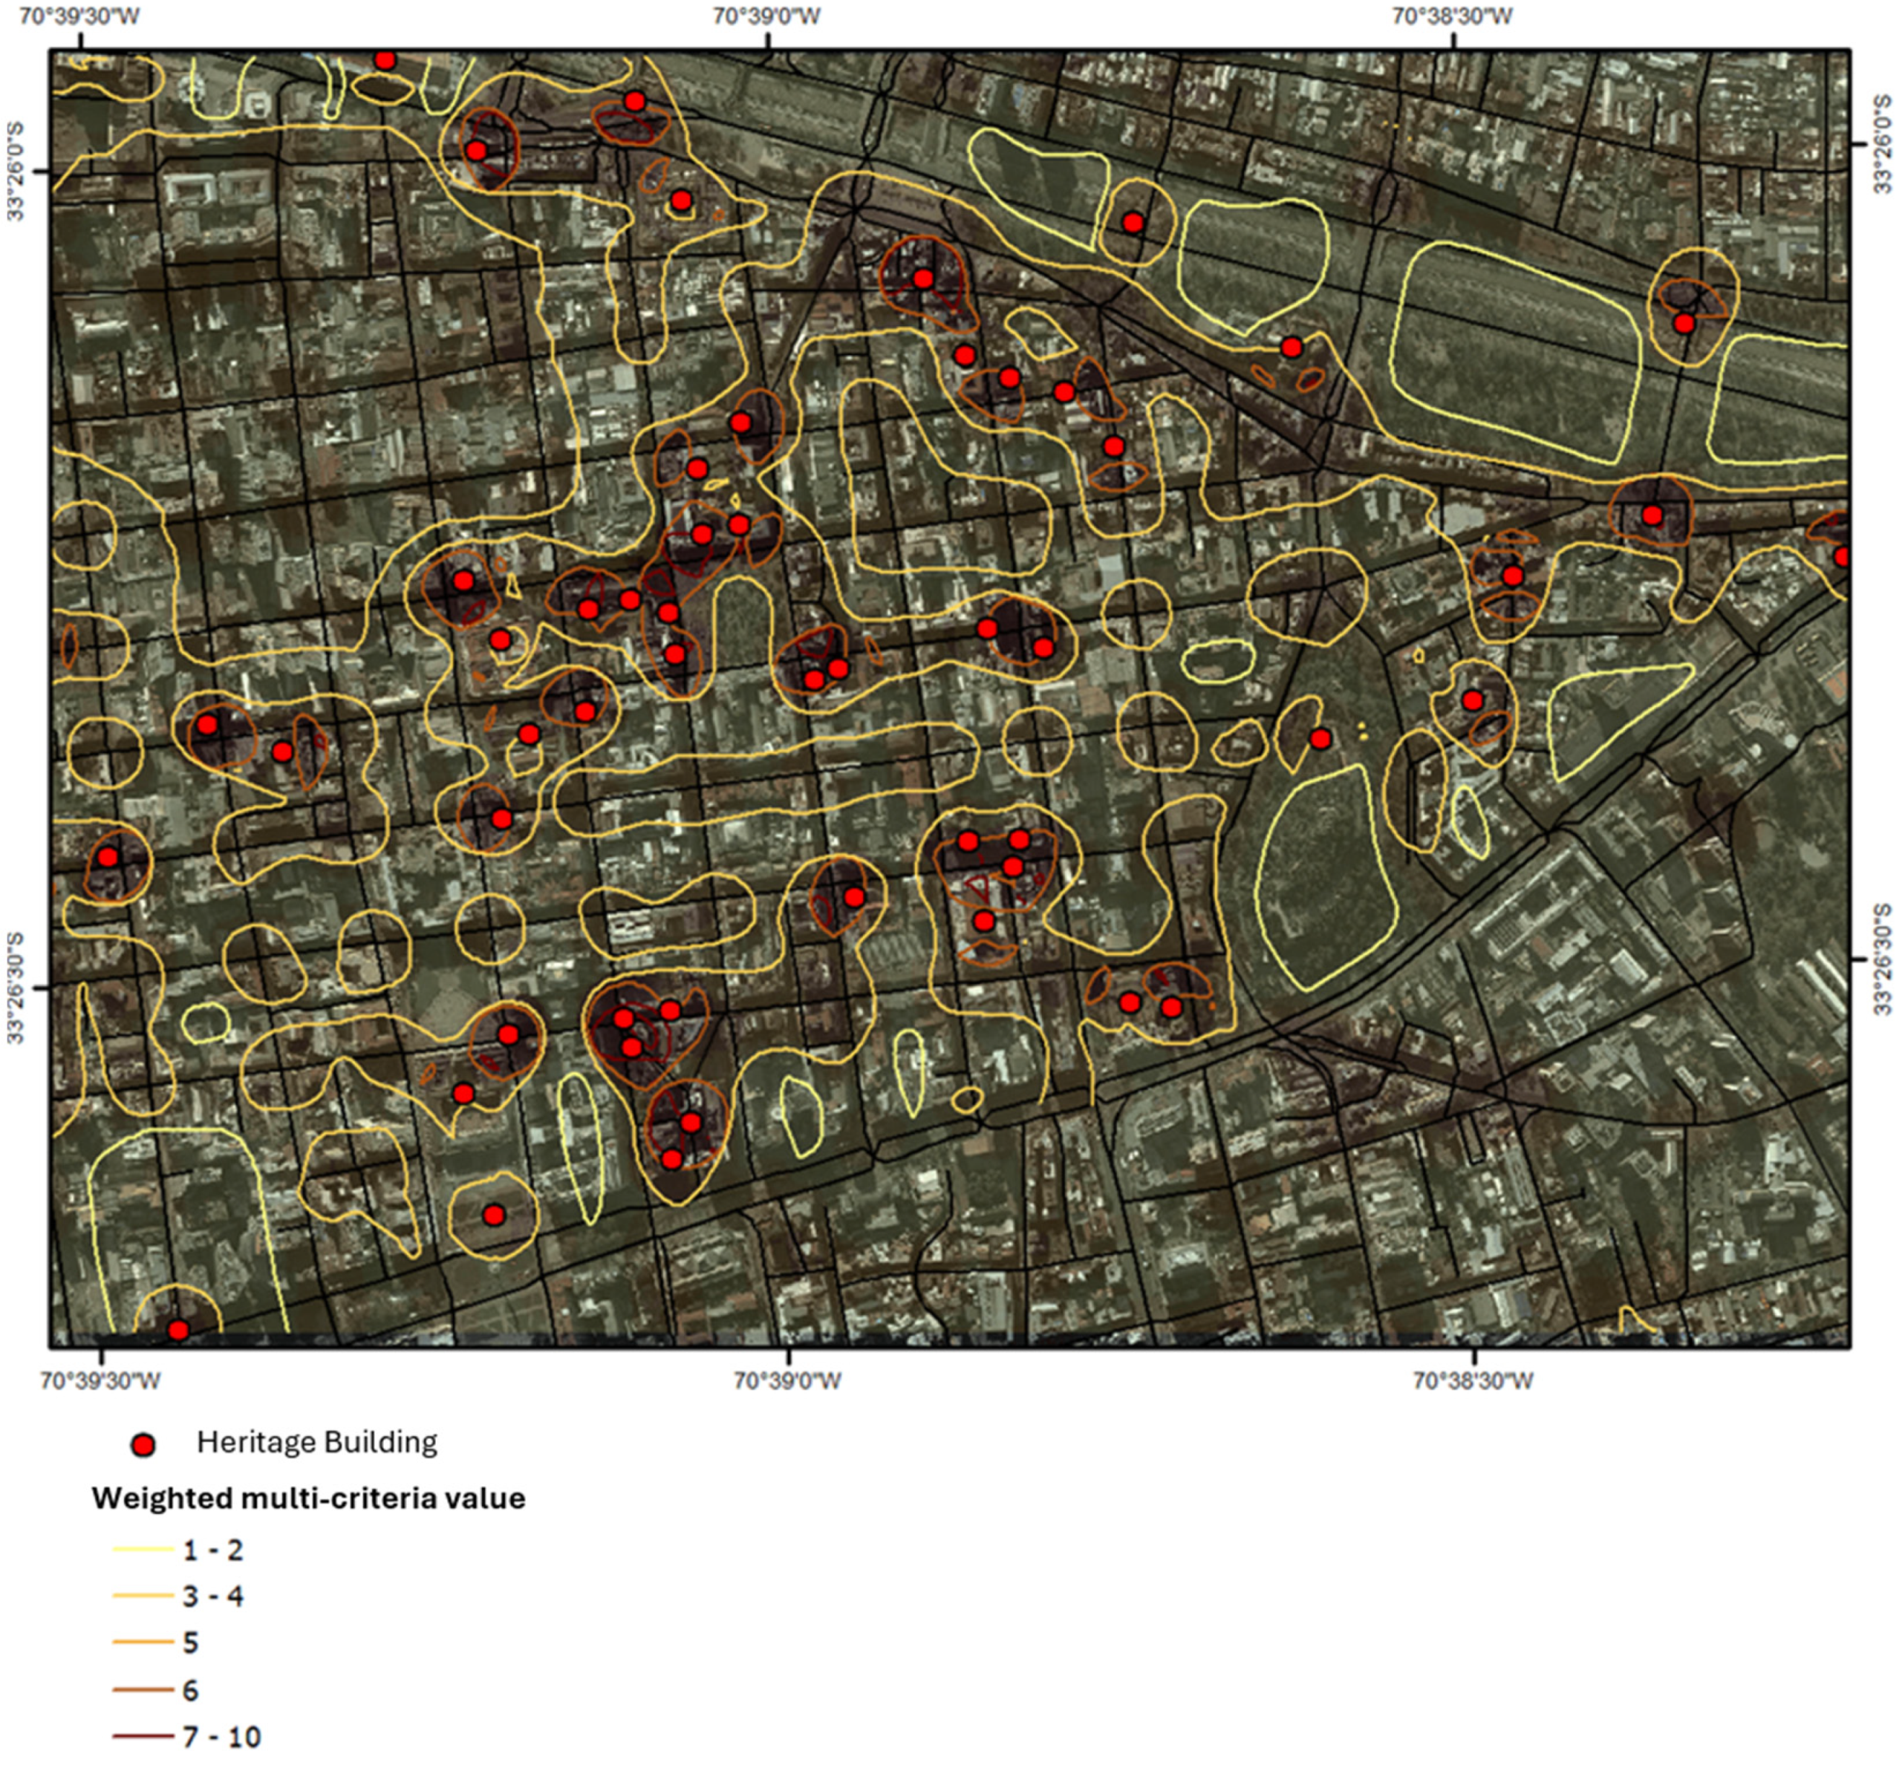Click the dark red 7 - 10 legend line

[x=144, y=1736]
